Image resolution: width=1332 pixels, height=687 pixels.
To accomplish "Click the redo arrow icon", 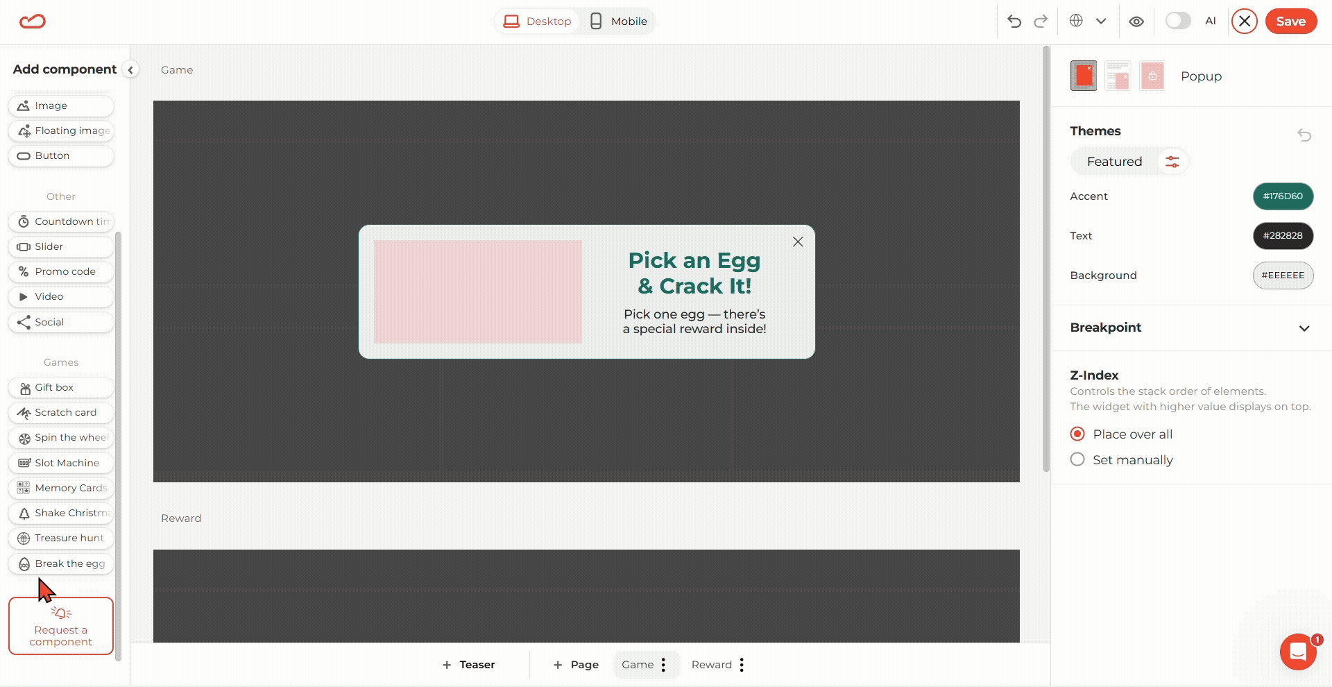I will point(1041,22).
